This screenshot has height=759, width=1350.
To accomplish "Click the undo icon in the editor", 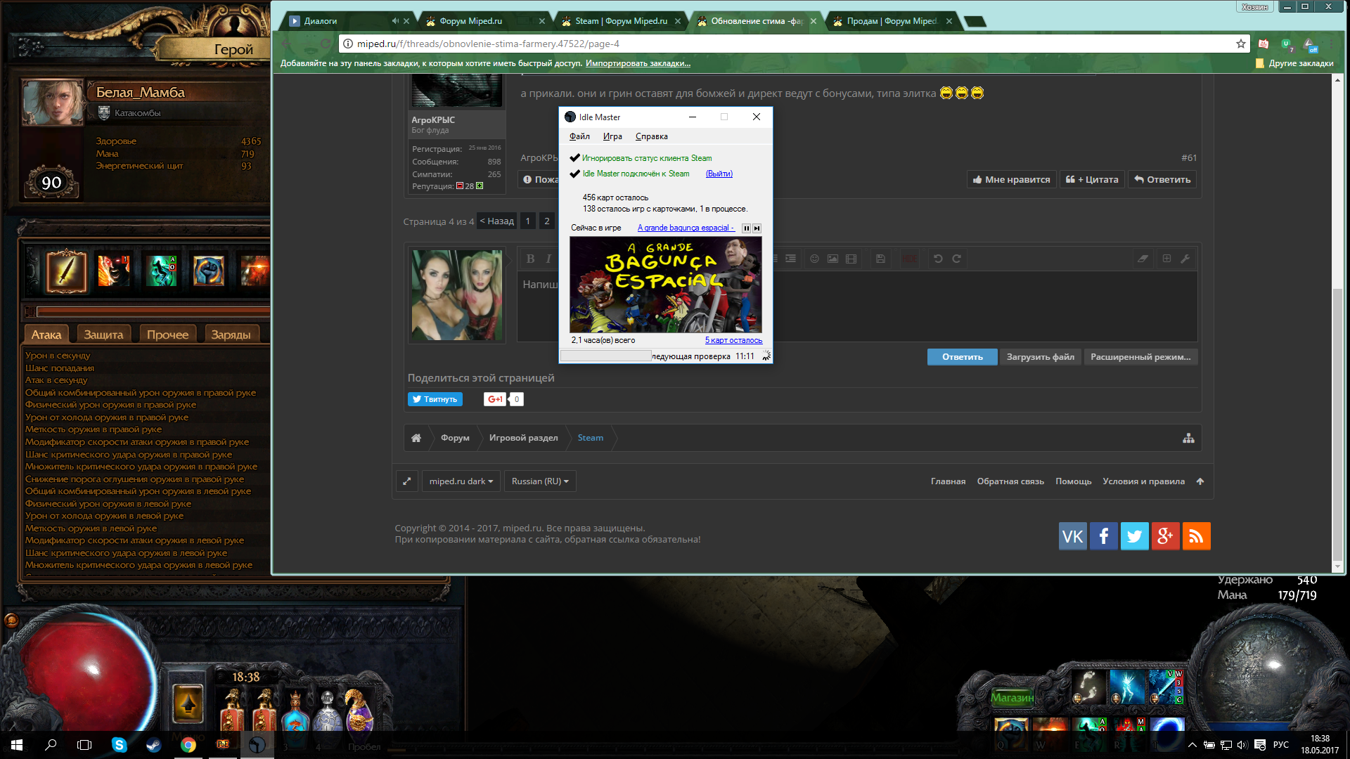I will [x=938, y=259].
